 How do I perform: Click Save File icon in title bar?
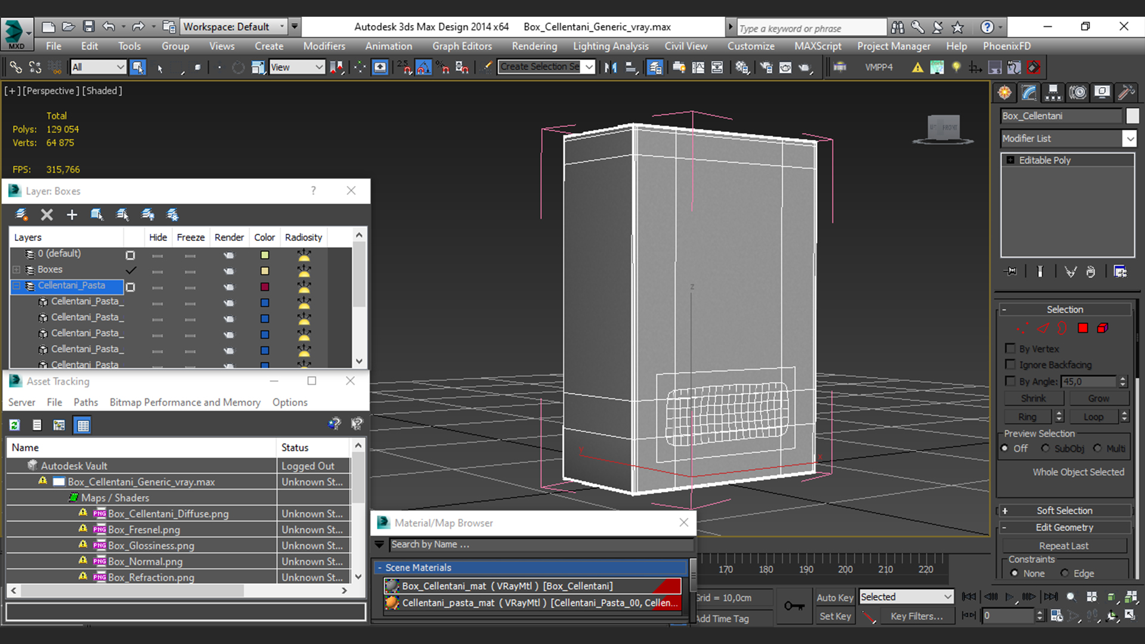pyautogui.click(x=88, y=26)
